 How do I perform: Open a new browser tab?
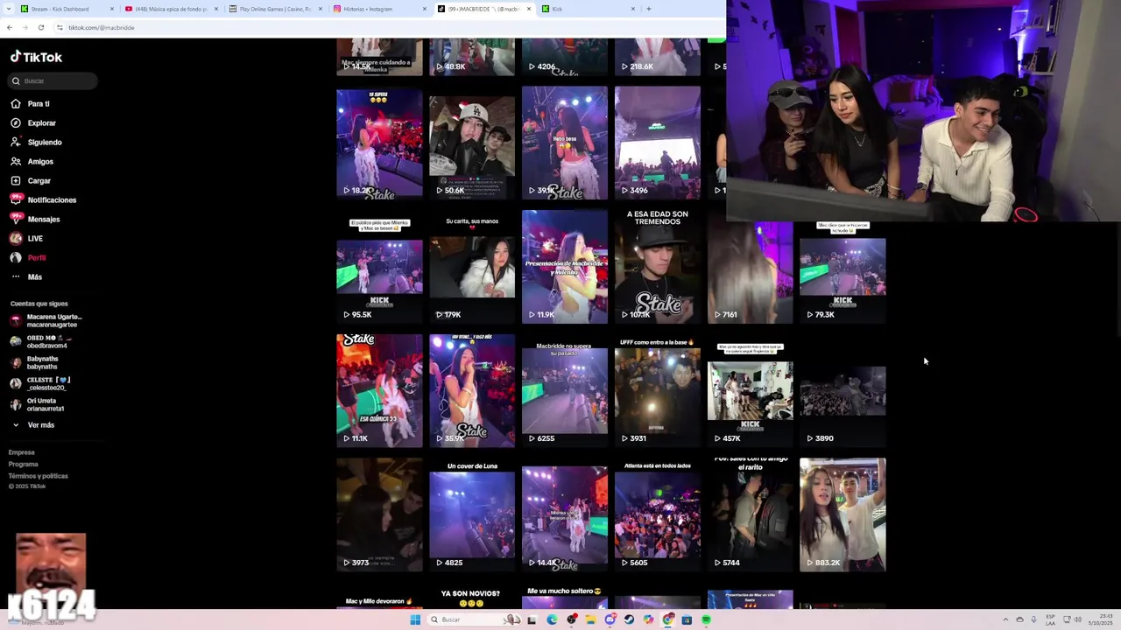coord(648,9)
